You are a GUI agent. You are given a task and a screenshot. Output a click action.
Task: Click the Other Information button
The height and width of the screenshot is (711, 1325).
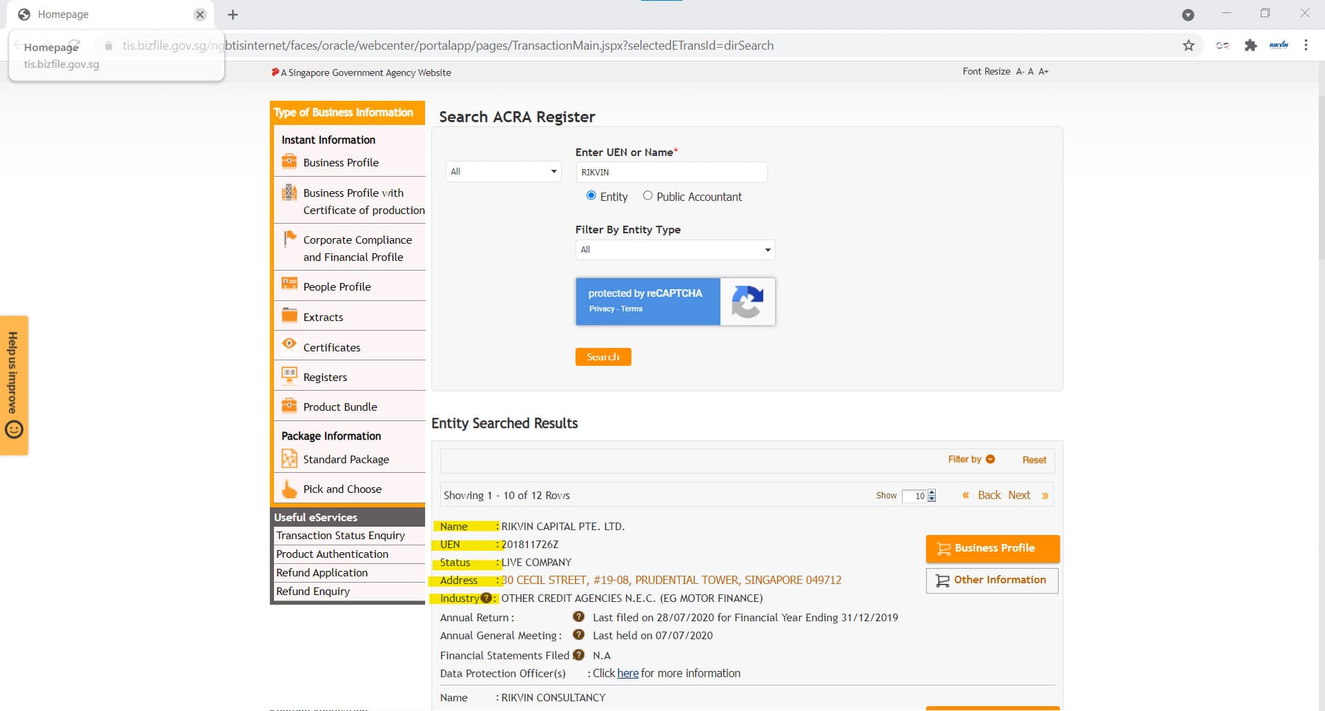pyautogui.click(x=992, y=580)
